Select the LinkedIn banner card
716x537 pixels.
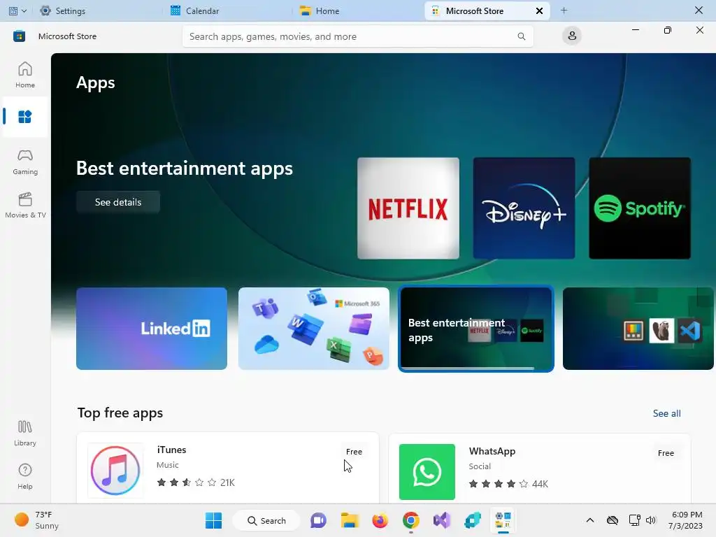click(x=152, y=329)
